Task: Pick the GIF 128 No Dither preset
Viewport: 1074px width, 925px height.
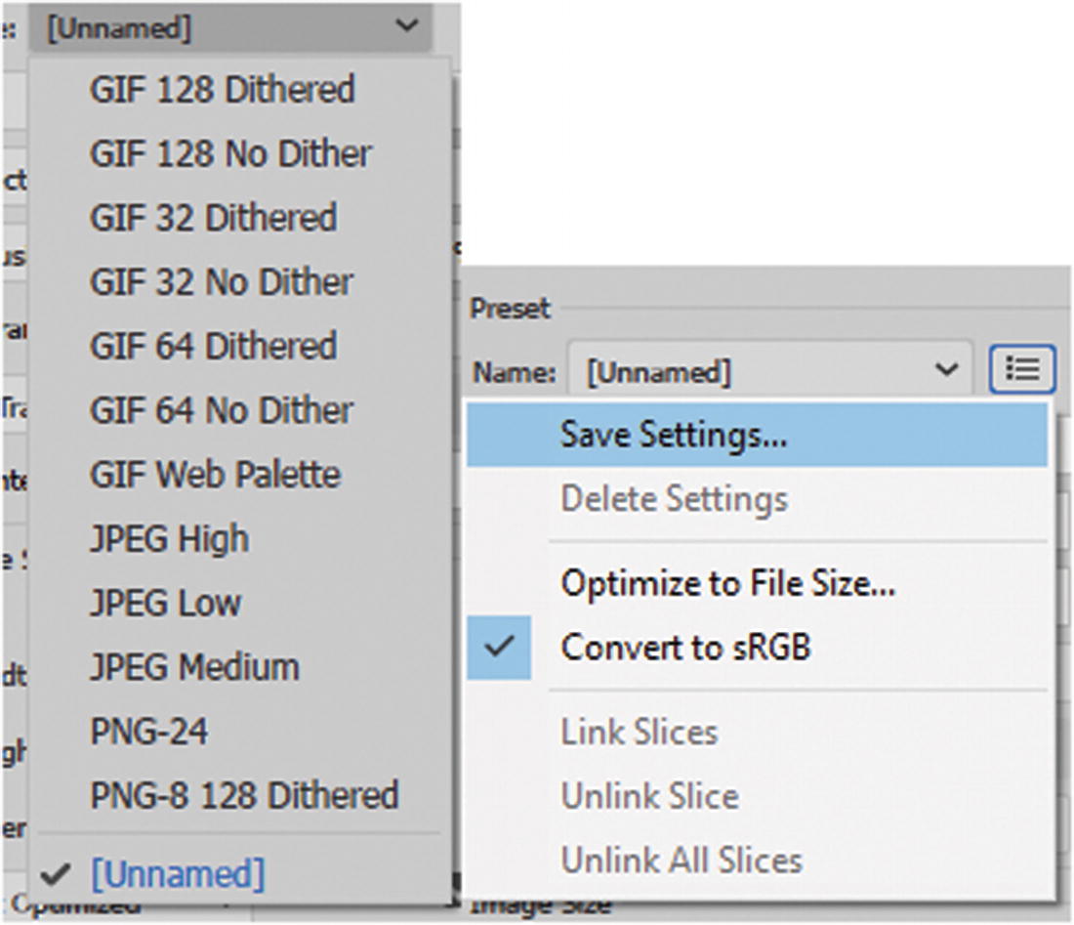Action: (230, 153)
